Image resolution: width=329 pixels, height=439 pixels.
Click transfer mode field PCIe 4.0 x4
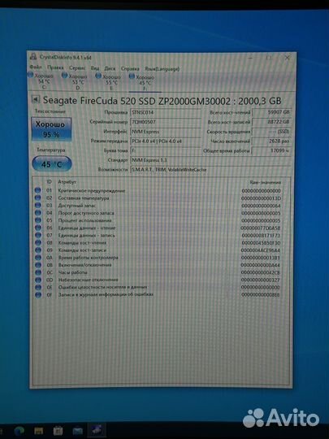166,141
